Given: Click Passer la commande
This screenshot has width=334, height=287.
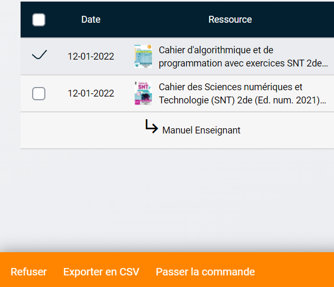Looking at the screenshot, I should pyautogui.click(x=205, y=272).
